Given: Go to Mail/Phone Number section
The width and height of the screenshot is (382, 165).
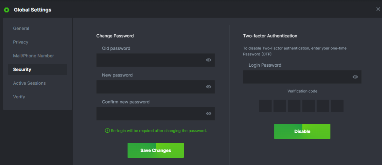Looking at the screenshot, I should tap(33, 56).
